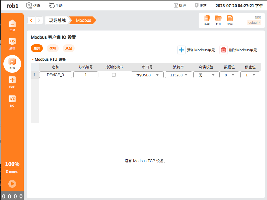This screenshot has width=267, height=200.
Task: Click the play button in sidebar
Action: tap(12, 184)
